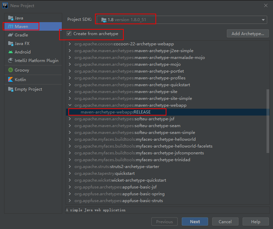Screen dimensions: 273x229
Task: Expand softeu-archetype-seam-simple arrow
Action: [70, 132]
